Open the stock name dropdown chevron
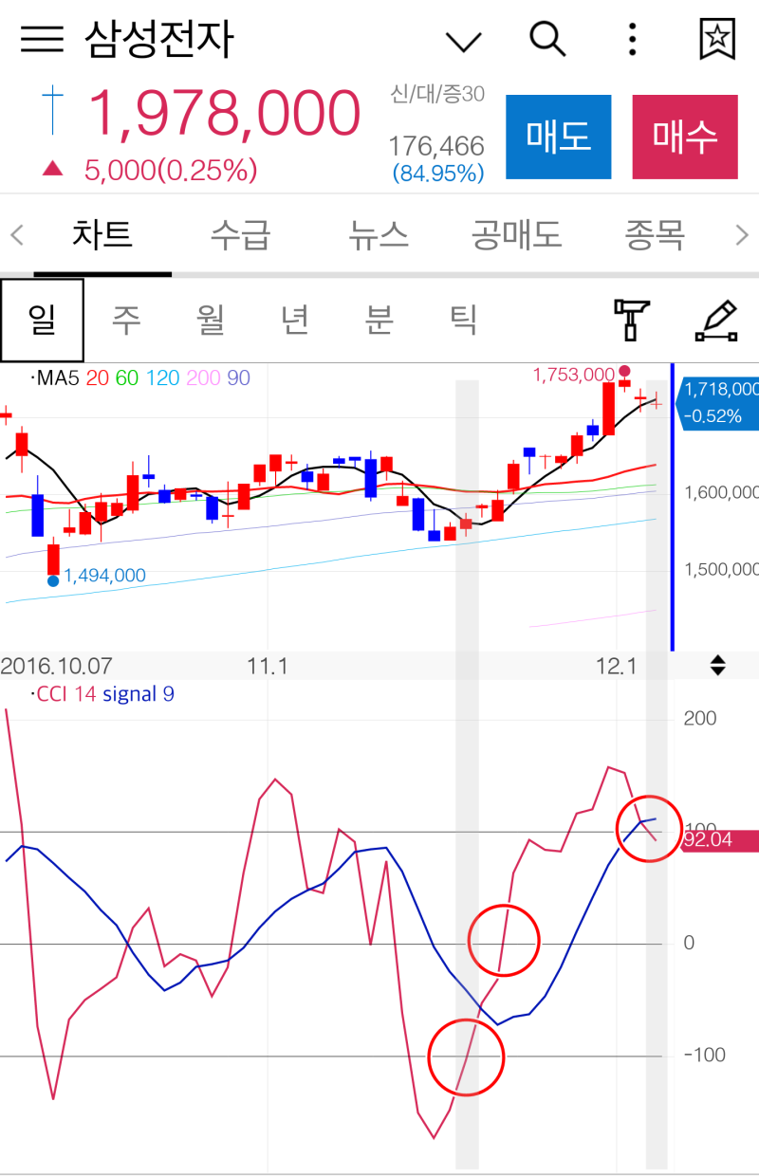 pyautogui.click(x=462, y=40)
